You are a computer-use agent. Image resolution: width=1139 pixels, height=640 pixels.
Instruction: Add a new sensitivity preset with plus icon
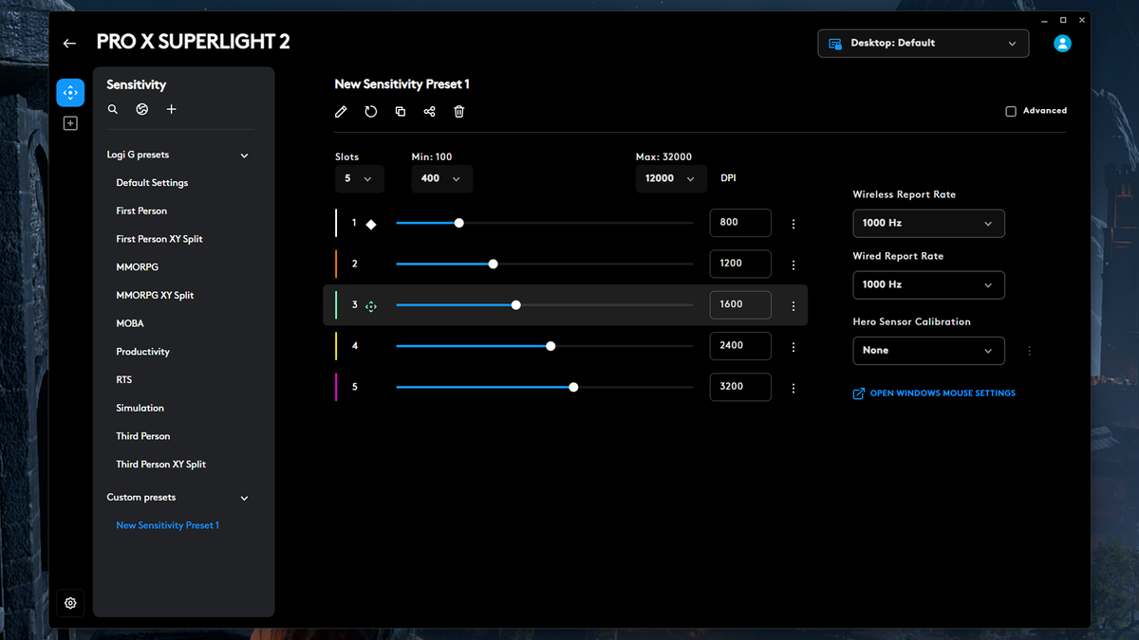click(x=172, y=110)
